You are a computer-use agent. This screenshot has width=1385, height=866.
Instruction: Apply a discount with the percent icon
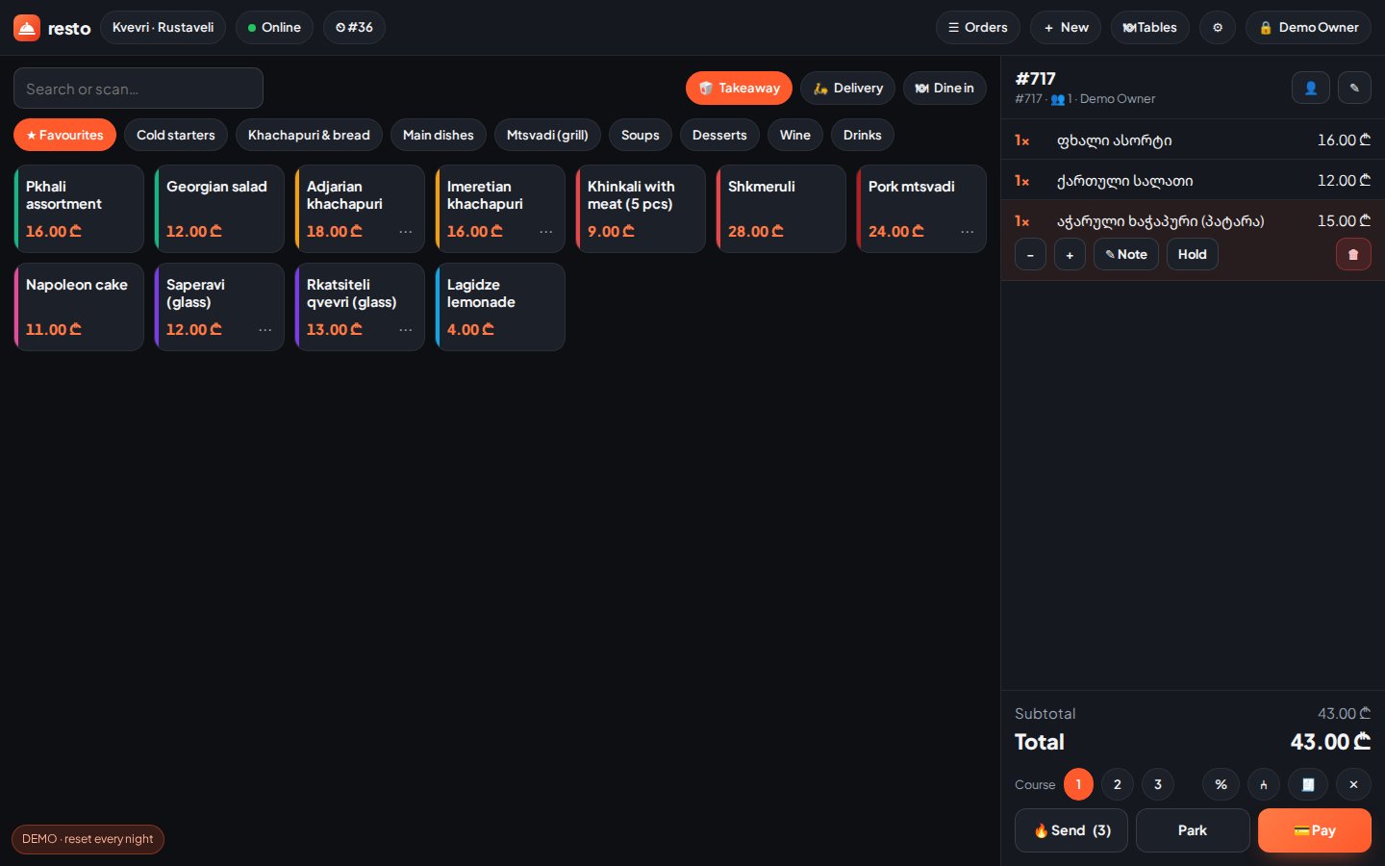(1221, 784)
